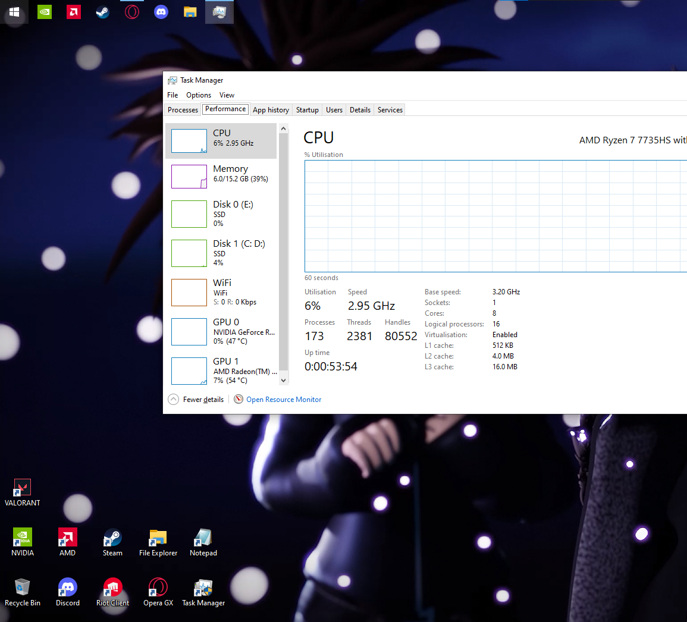
Task: Click the Threads count 2381
Action: coord(359,336)
